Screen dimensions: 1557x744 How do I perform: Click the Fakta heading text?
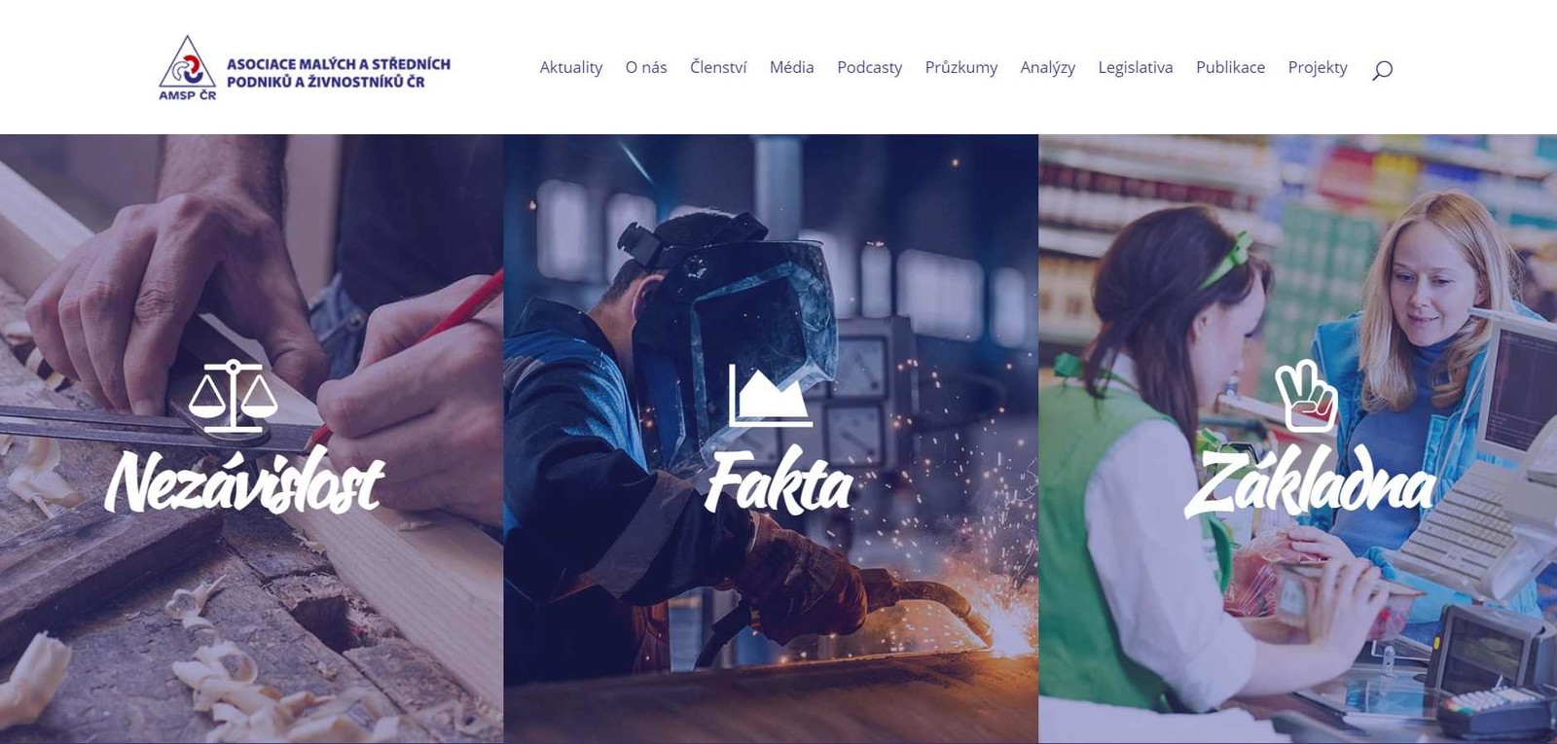778,480
